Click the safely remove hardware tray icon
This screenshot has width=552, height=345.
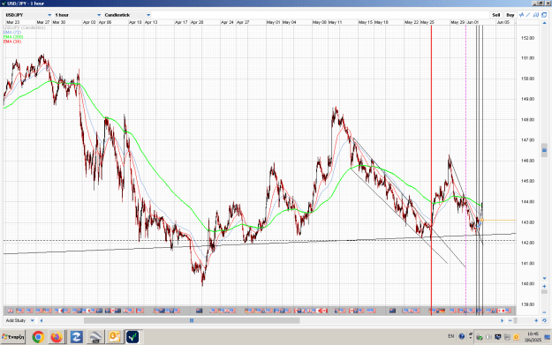point(479,337)
